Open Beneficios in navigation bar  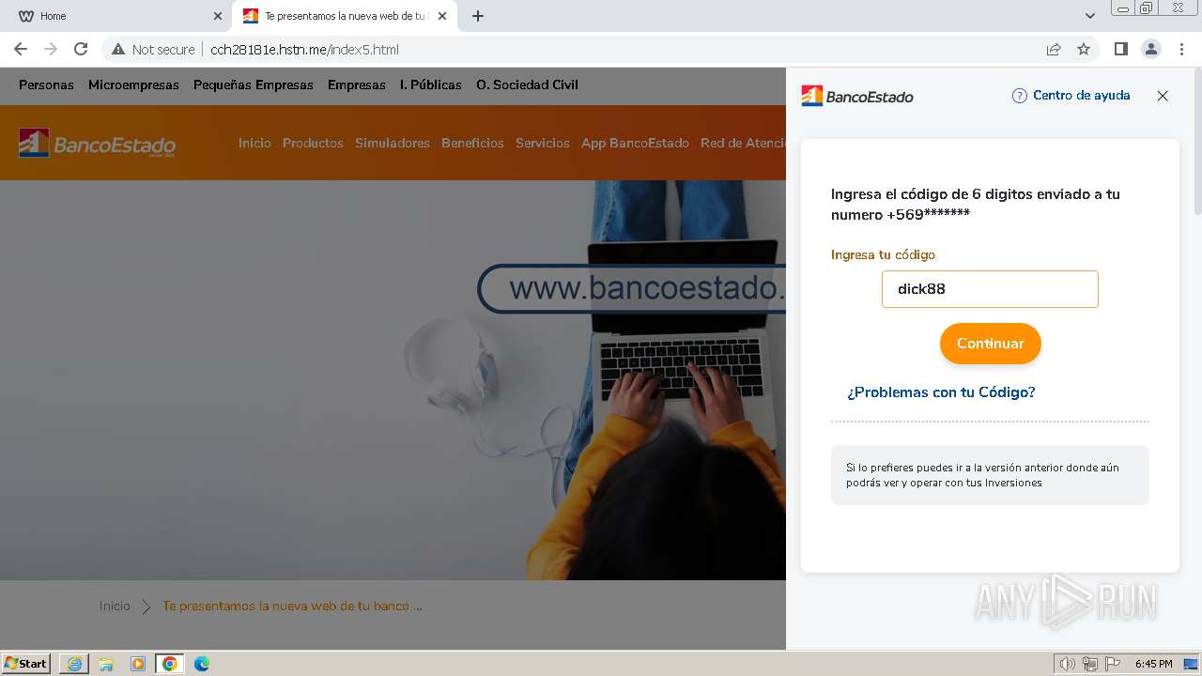tap(472, 143)
